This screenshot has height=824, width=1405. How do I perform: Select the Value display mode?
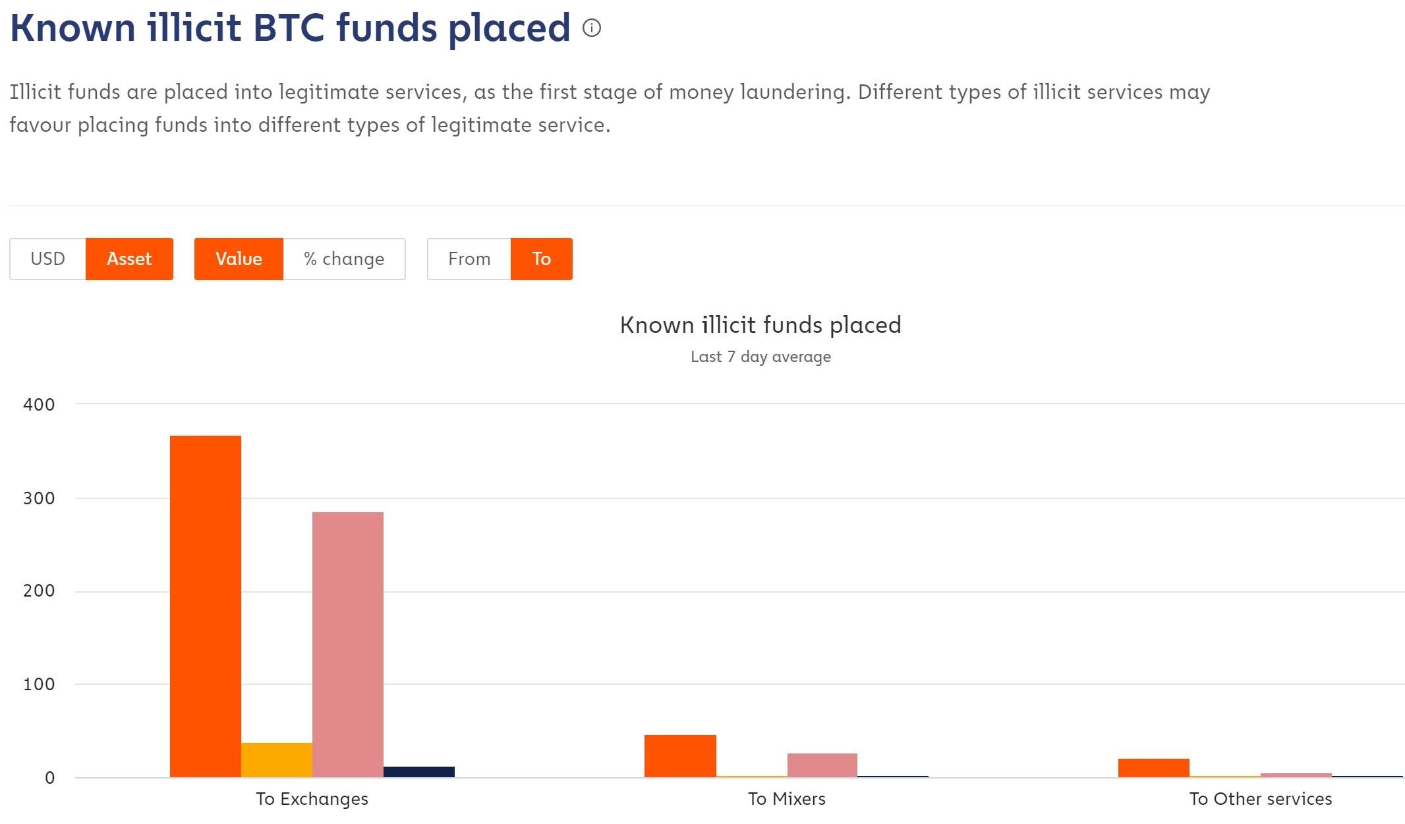coord(239,258)
